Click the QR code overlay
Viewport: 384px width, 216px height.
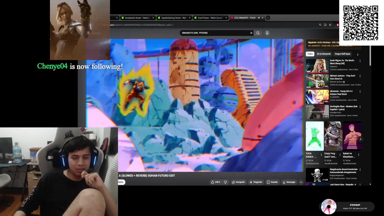tap(361, 23)
